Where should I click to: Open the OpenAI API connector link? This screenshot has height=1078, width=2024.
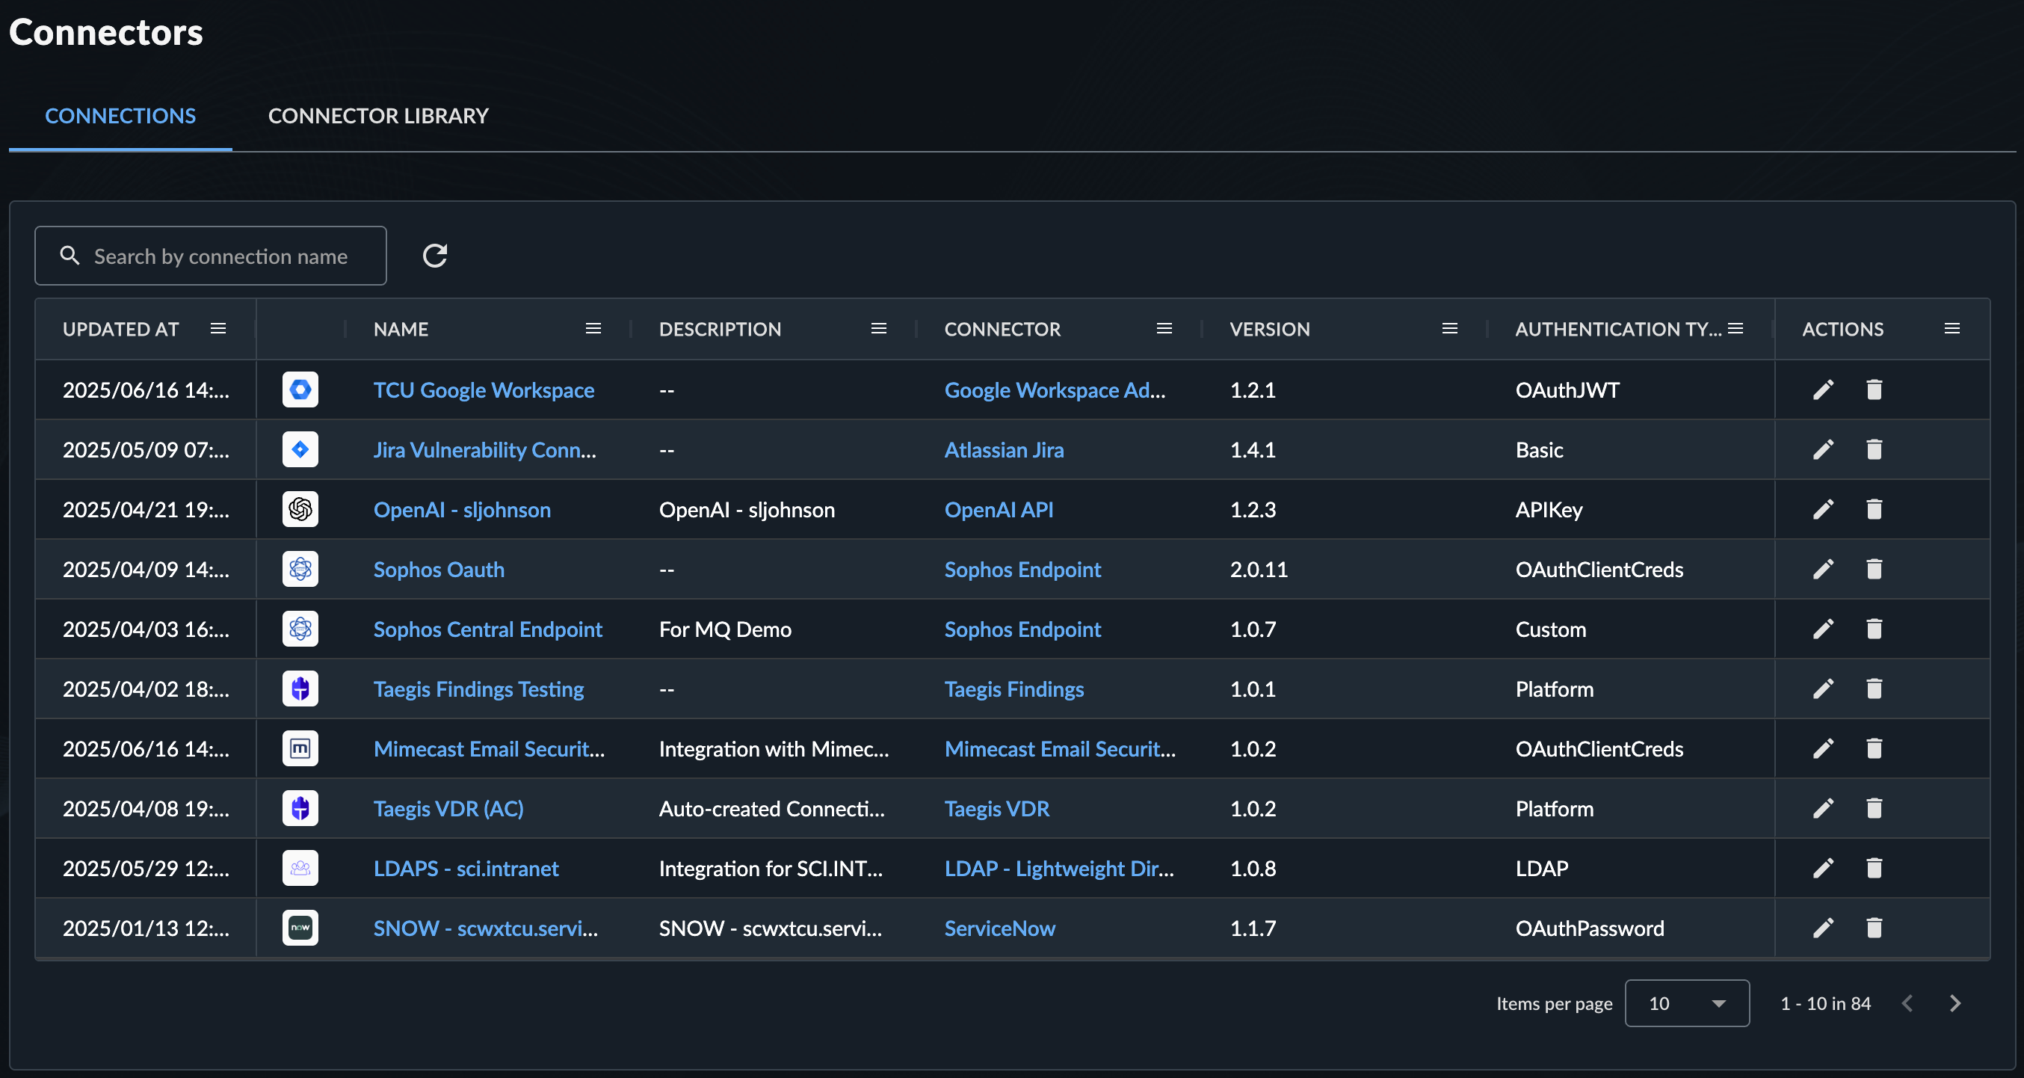point(998,509)
